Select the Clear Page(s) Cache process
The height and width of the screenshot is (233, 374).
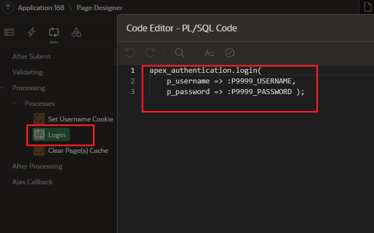pyautogui.click(x=78, y=150)
